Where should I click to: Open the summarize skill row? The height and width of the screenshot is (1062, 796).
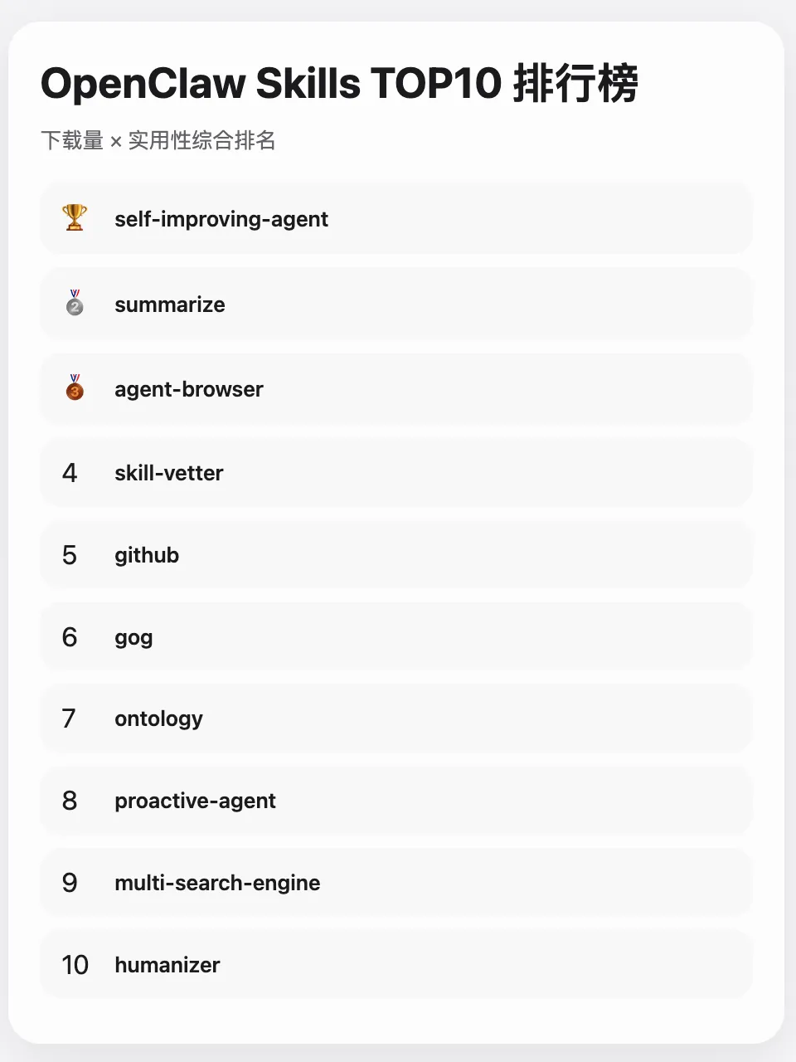396,304
